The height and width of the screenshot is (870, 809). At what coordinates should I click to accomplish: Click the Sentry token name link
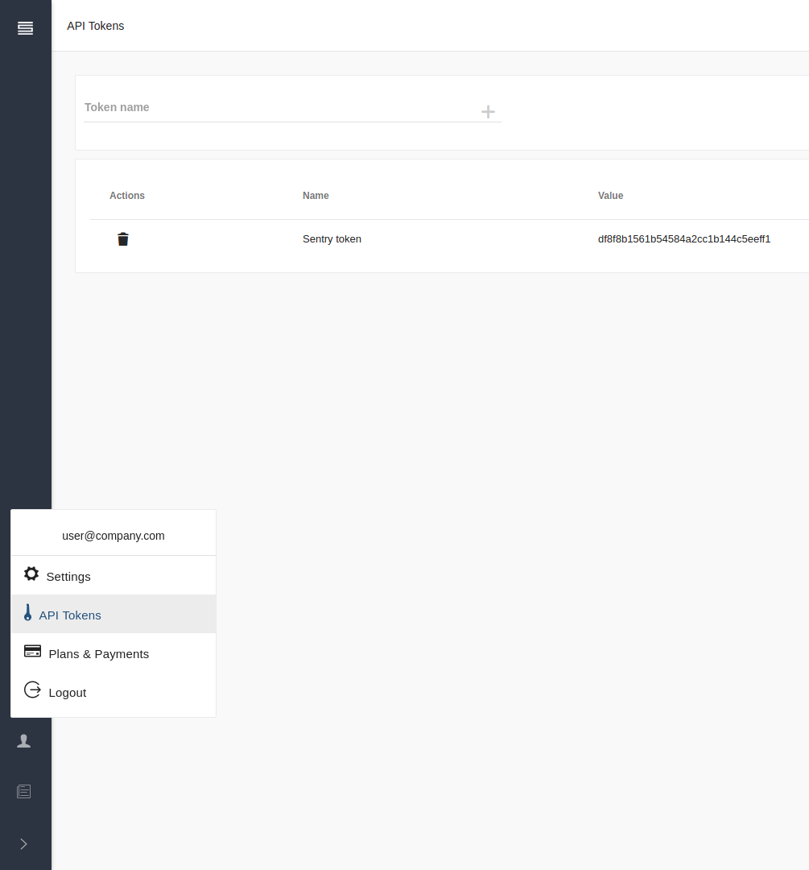[332, 238]
